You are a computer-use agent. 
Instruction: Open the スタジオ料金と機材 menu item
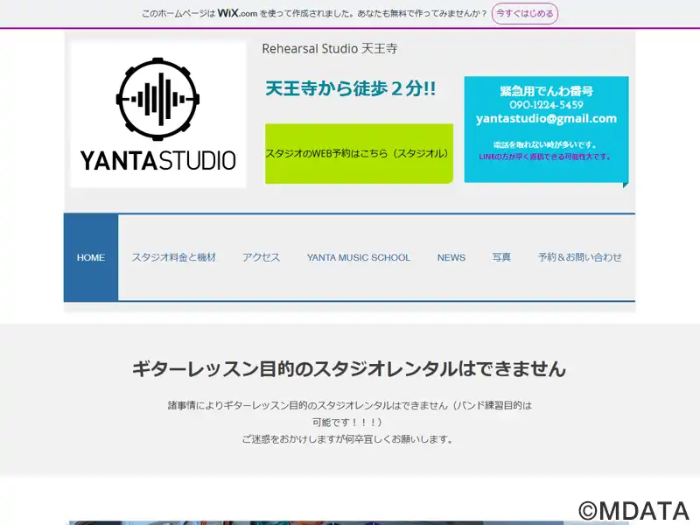tap(173, 257)
